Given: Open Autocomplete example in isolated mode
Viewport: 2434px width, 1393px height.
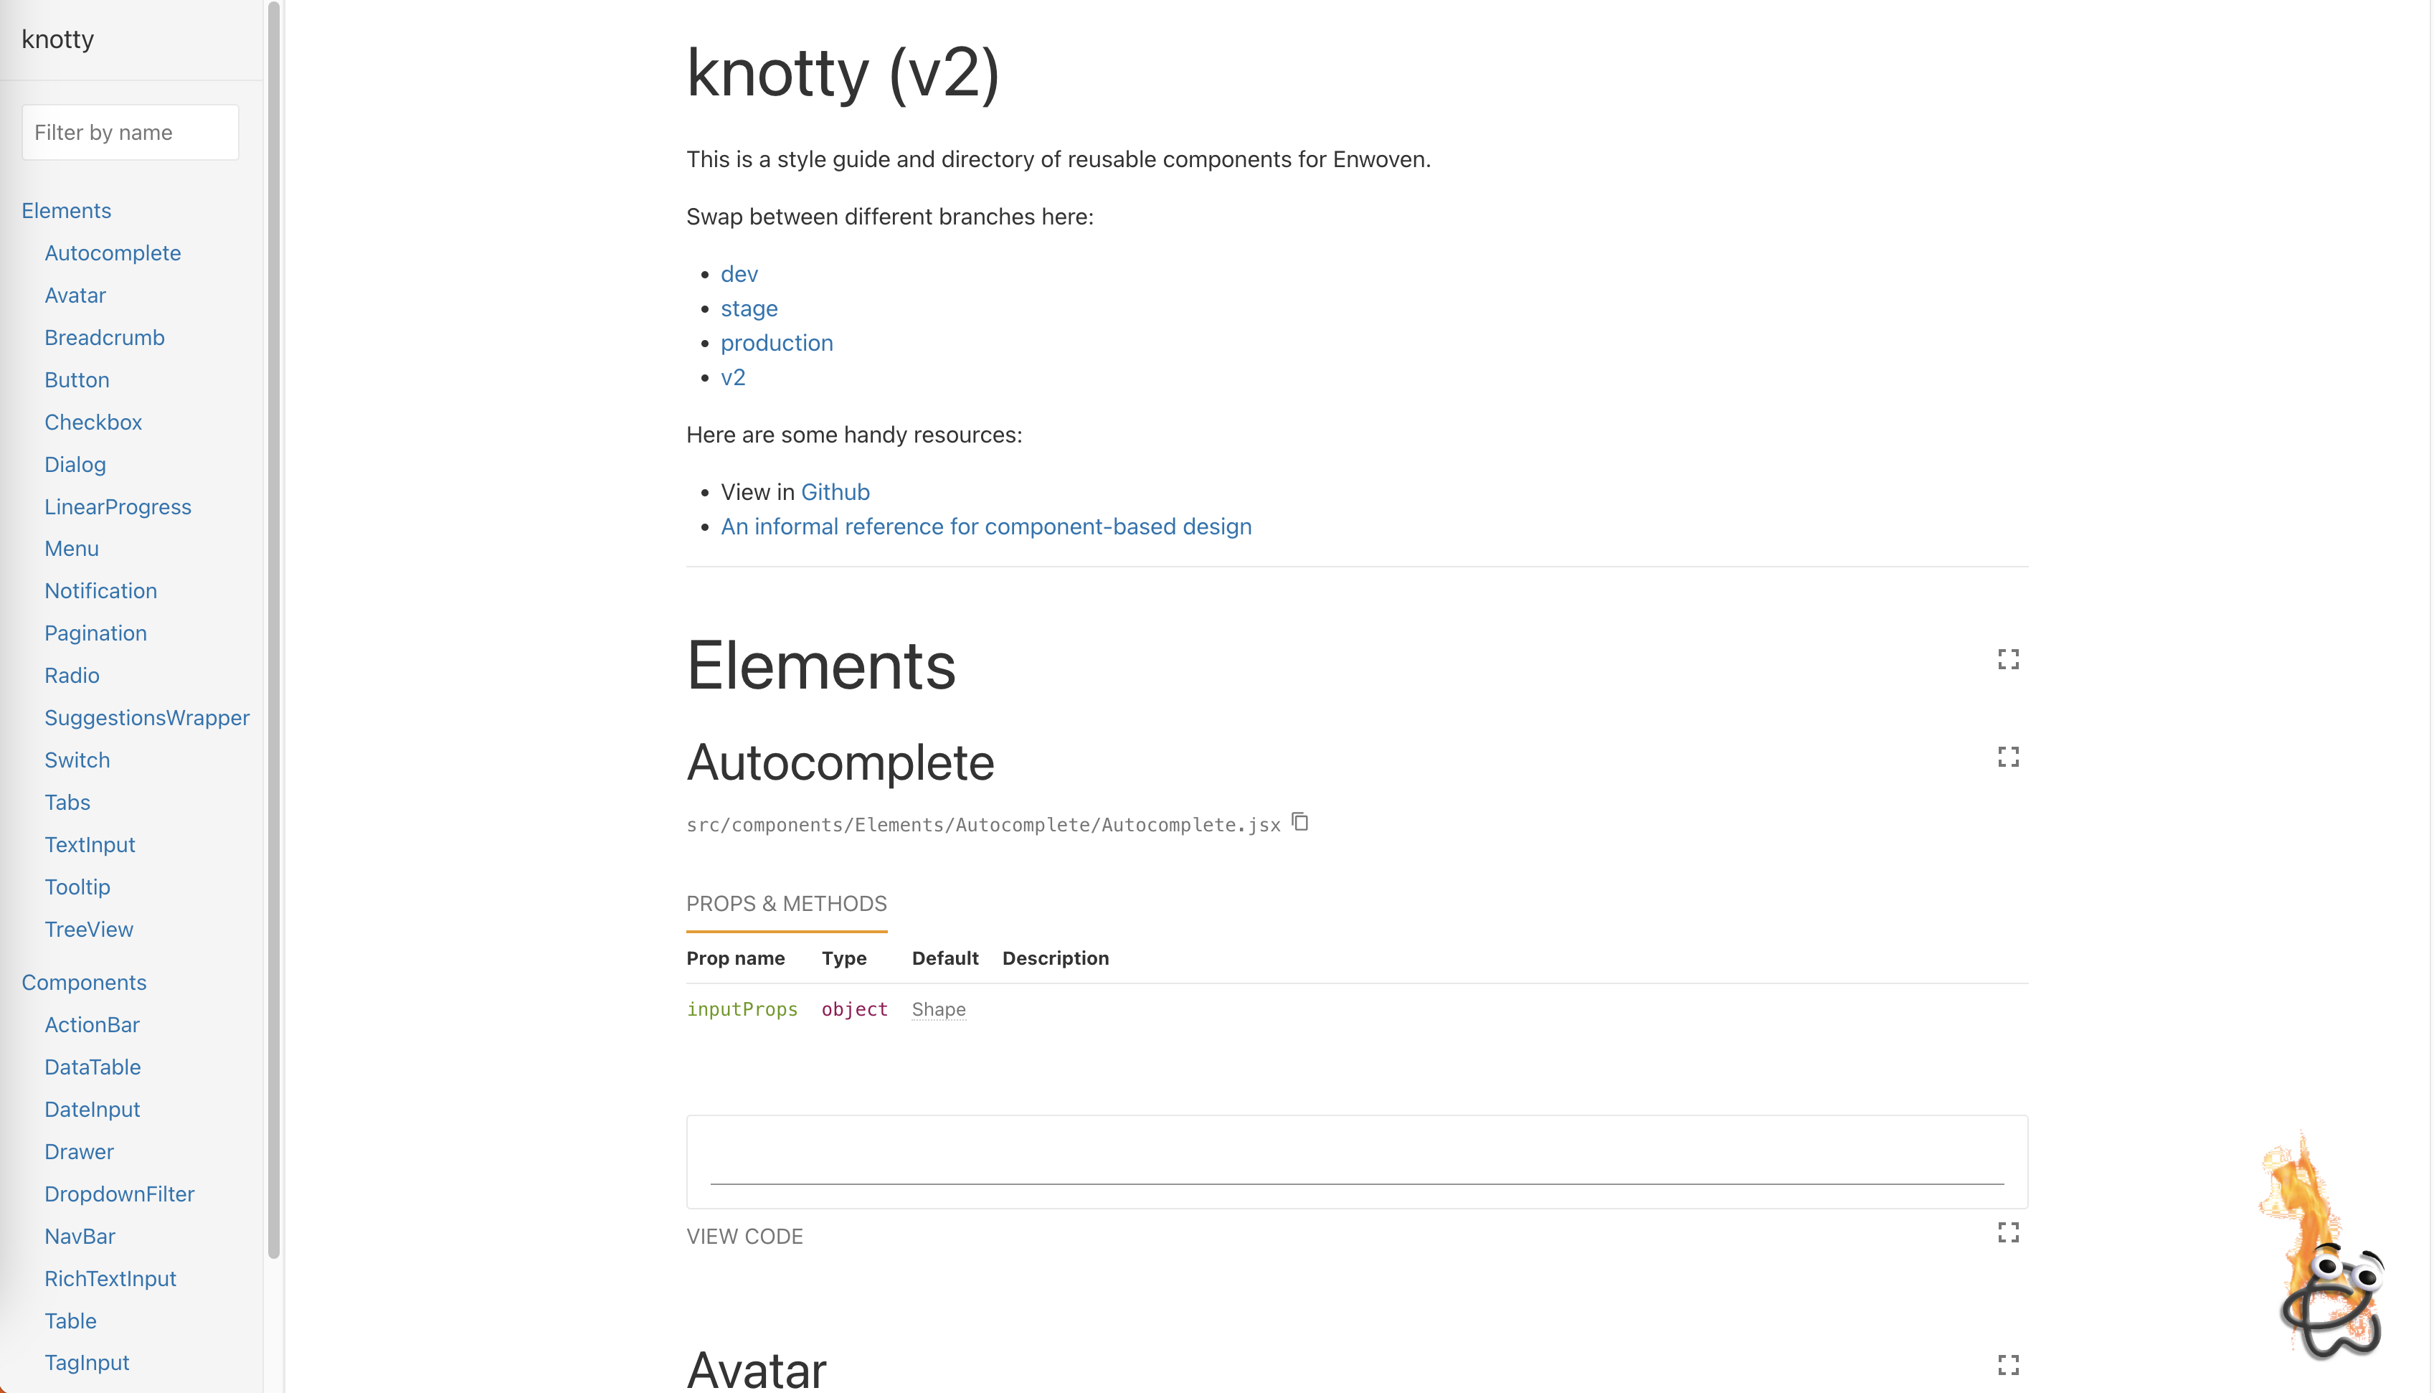Looking at the screenshot, I should 2007,1232.
